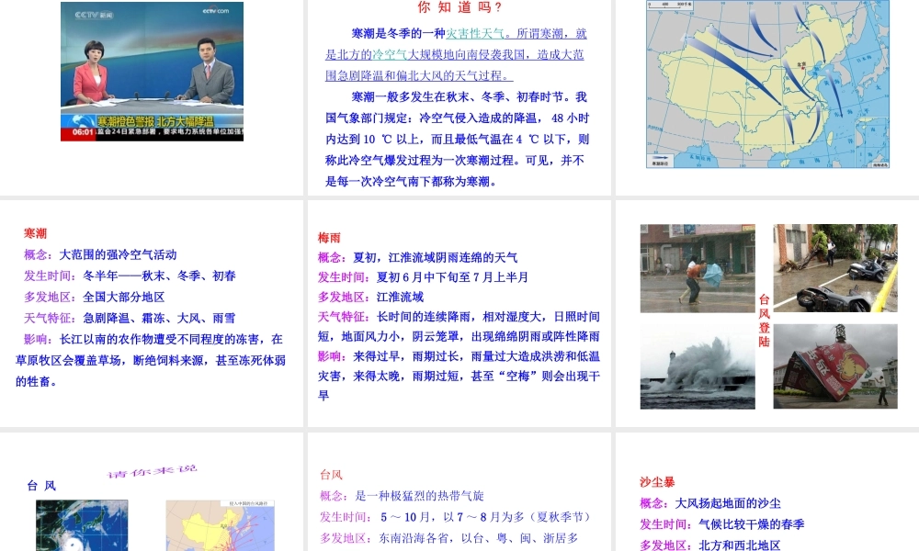This screenshot has width=919, height=551.
Task: Click the red heading '沙尘暴'
Action: click(657, 482)
